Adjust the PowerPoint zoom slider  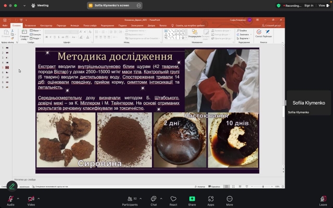262,187
